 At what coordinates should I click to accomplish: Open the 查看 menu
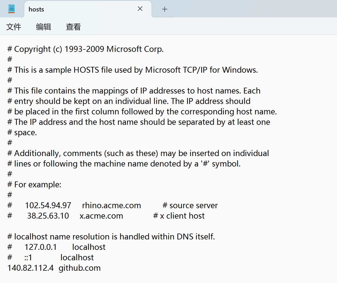[73, 27]
